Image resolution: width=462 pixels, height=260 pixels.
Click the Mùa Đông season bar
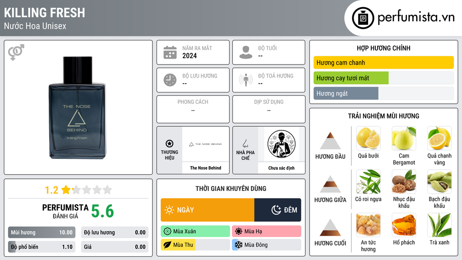267,245
